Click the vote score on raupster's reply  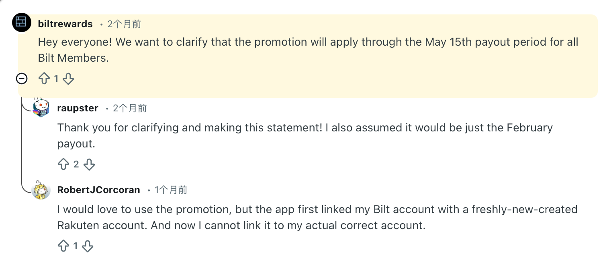point(76,164)
